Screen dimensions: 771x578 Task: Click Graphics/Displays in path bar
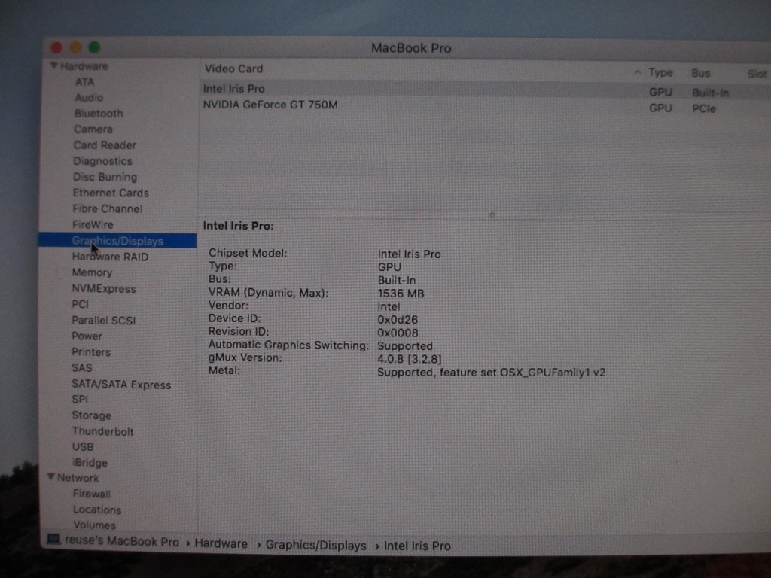click(x=315, y=545)
